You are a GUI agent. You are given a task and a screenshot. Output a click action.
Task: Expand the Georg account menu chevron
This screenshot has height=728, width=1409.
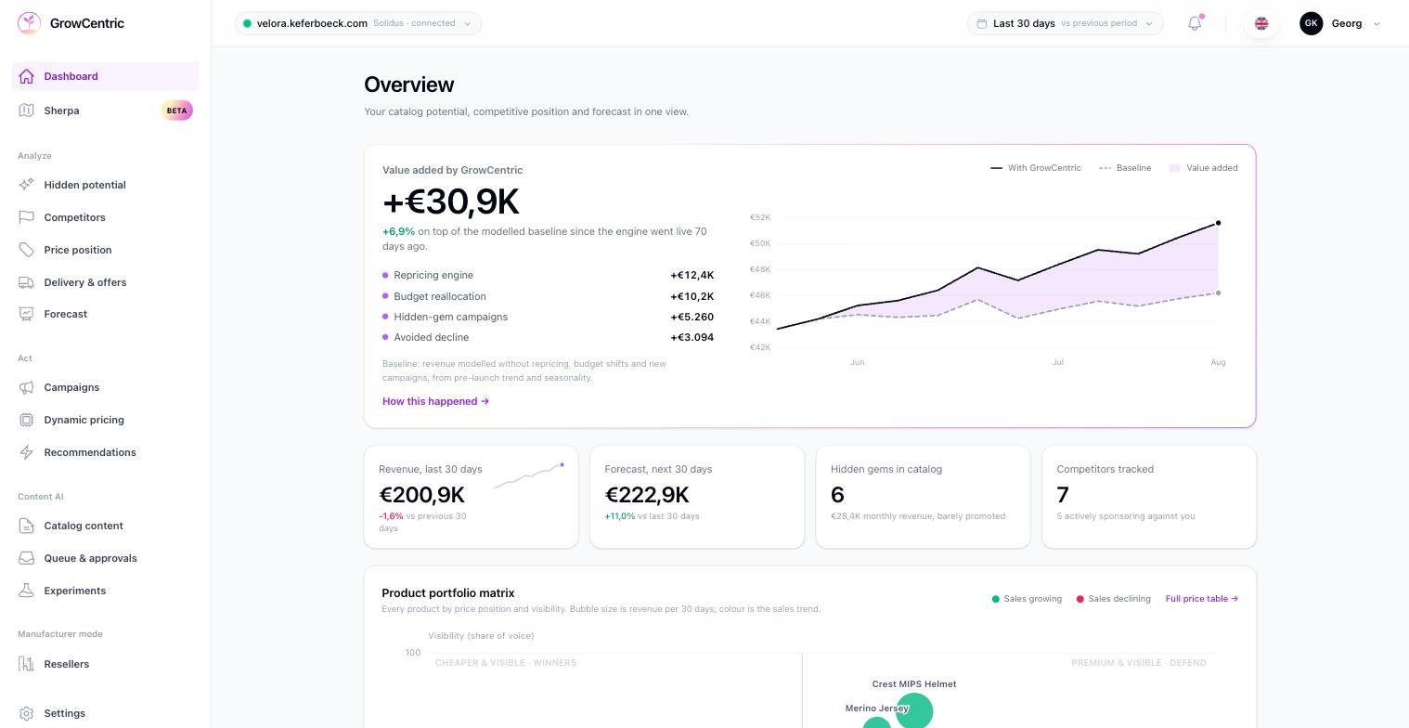point(1377,24)
